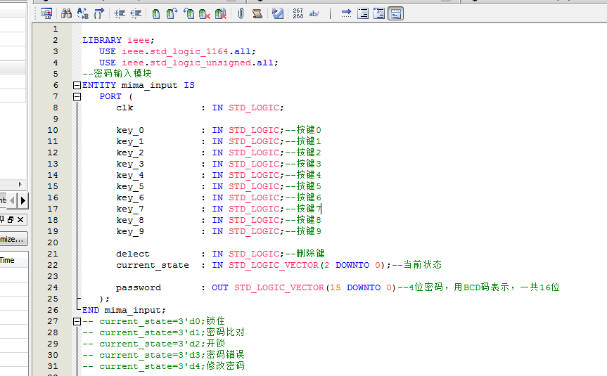Click the page icon with blue corner
Viewport: 607px width, 376px height.
(x=379, y=14)
